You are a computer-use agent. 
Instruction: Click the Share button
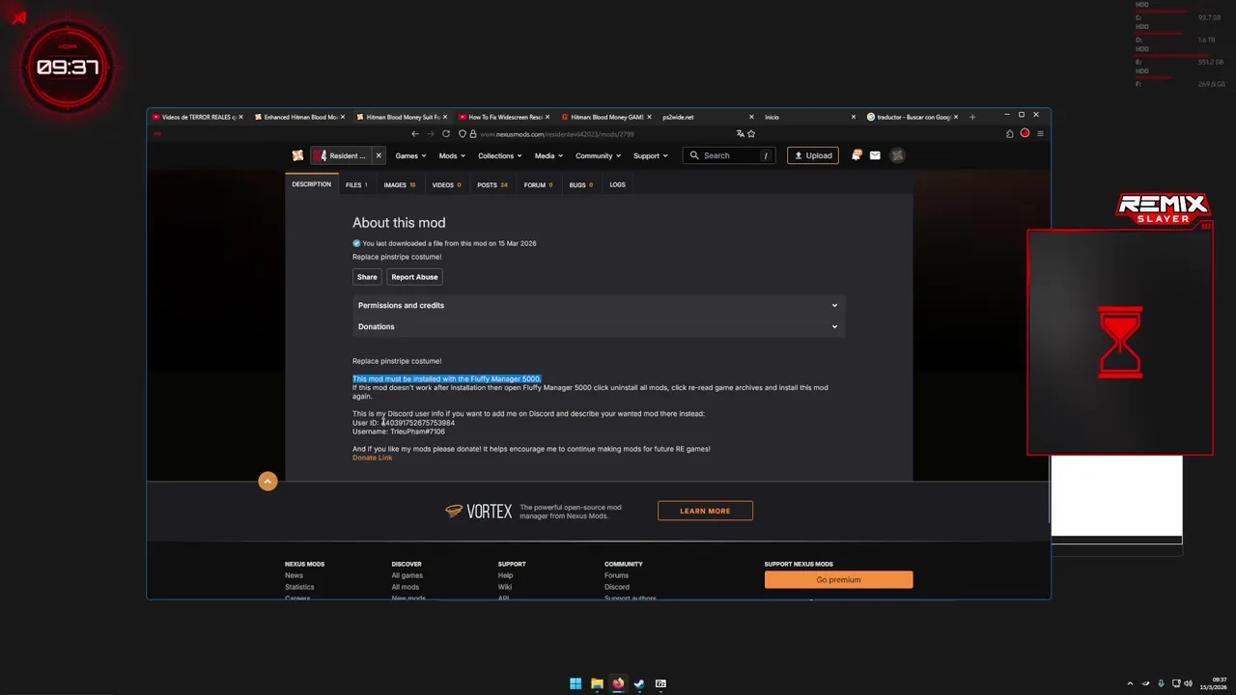tap(367, 277)
